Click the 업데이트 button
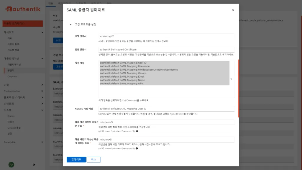The image size is (302, 170). 76,159
